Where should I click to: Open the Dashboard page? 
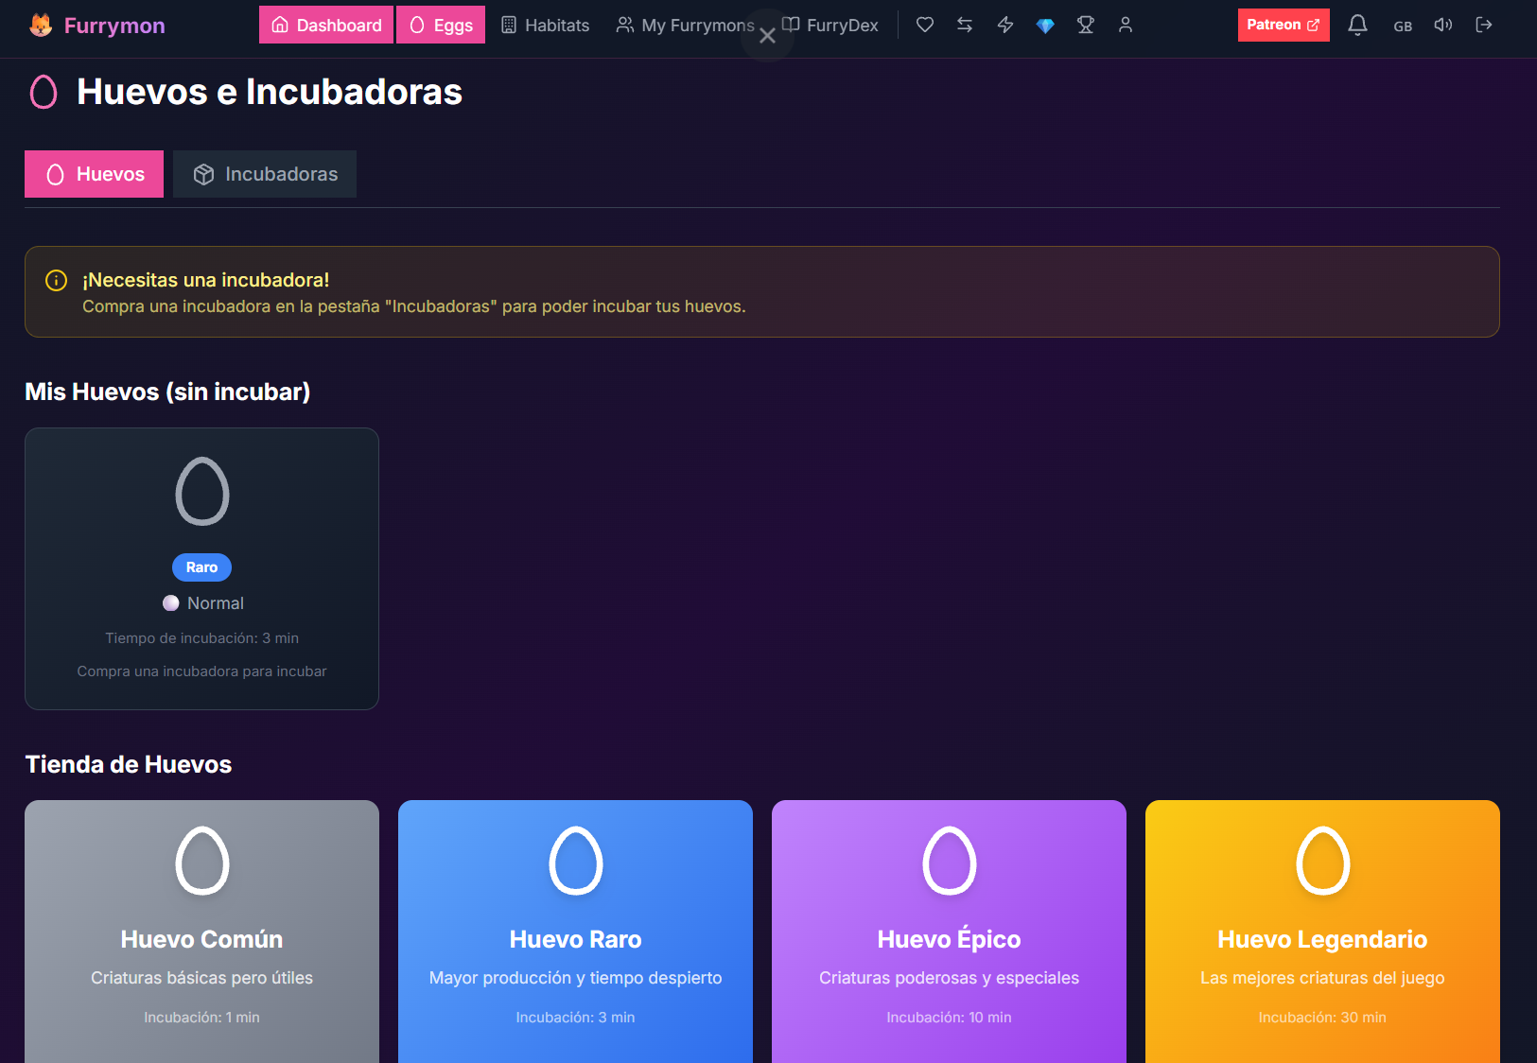(326, 25)
